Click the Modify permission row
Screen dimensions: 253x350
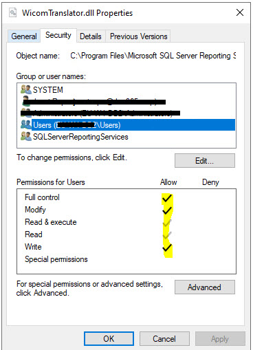tap(126, 210)
